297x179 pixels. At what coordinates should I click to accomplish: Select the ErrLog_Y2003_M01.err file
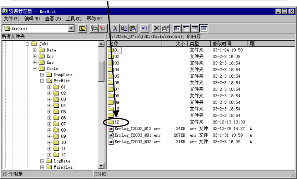(137, 135)
